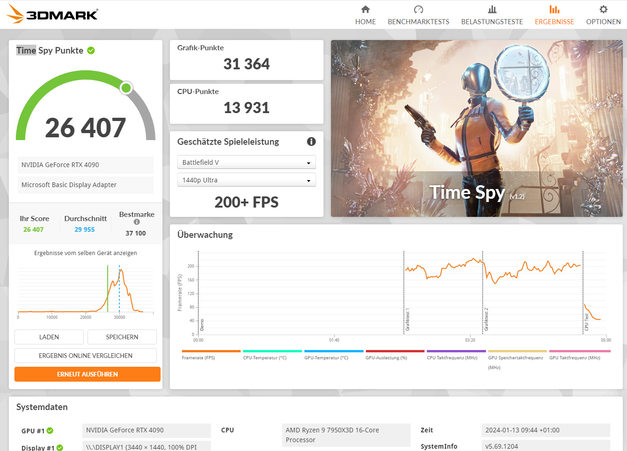The height and width of the screenshot is (451, 627).
Task: Click the score gauge knob
Action: [x=126, y=88]
